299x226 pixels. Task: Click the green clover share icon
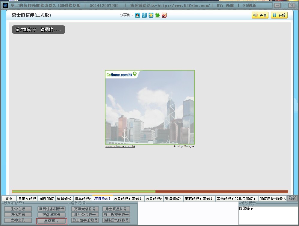click(157, 15)
